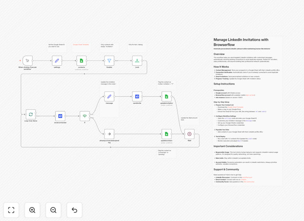Open the contacts Google Sheets node
The width and height of the screenshot is (304, 221).
point(81,61)
